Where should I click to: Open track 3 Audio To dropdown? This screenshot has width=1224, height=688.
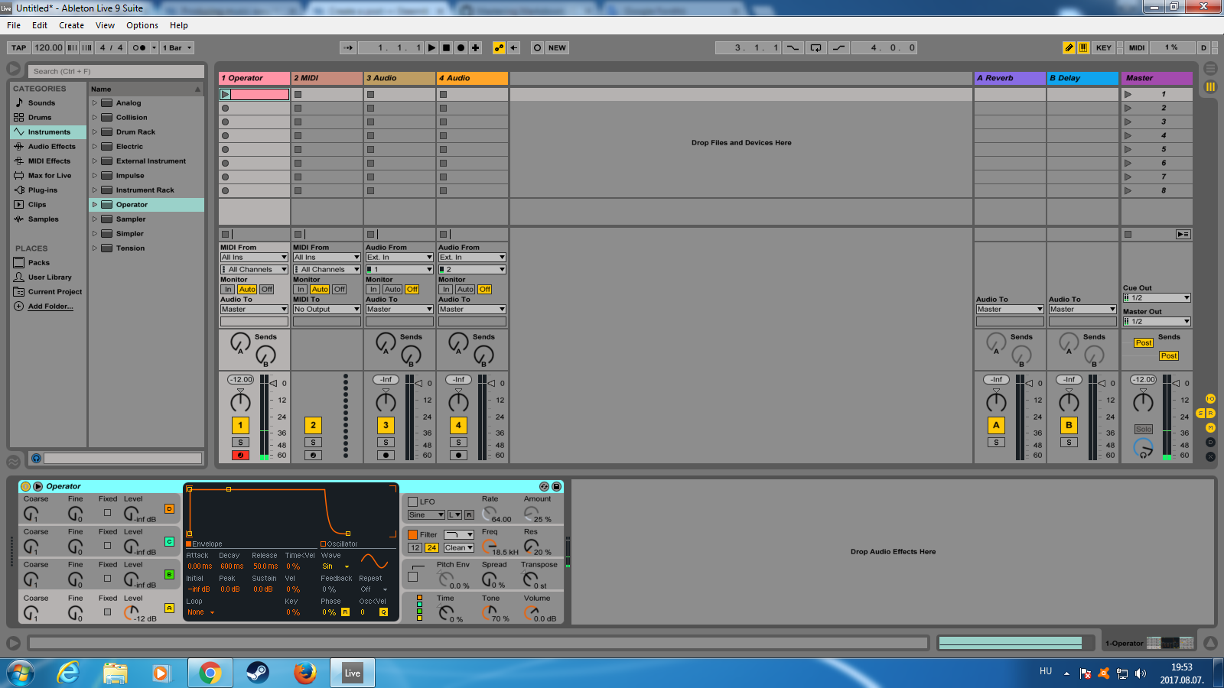(x=399, y=309)
